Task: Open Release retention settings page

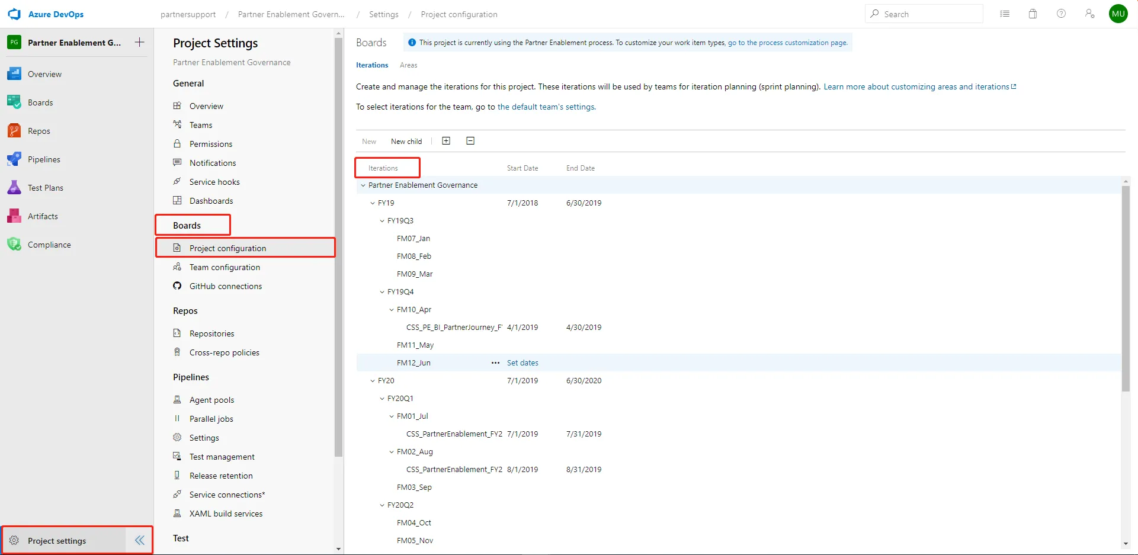Action: pyautogui.click(x=221, y=476)
